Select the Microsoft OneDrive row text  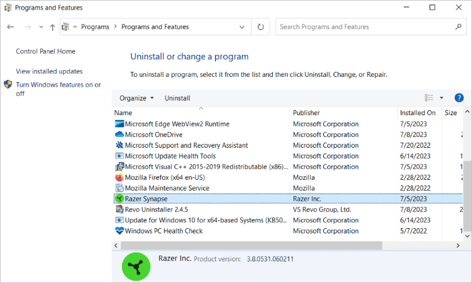(154, 135)
